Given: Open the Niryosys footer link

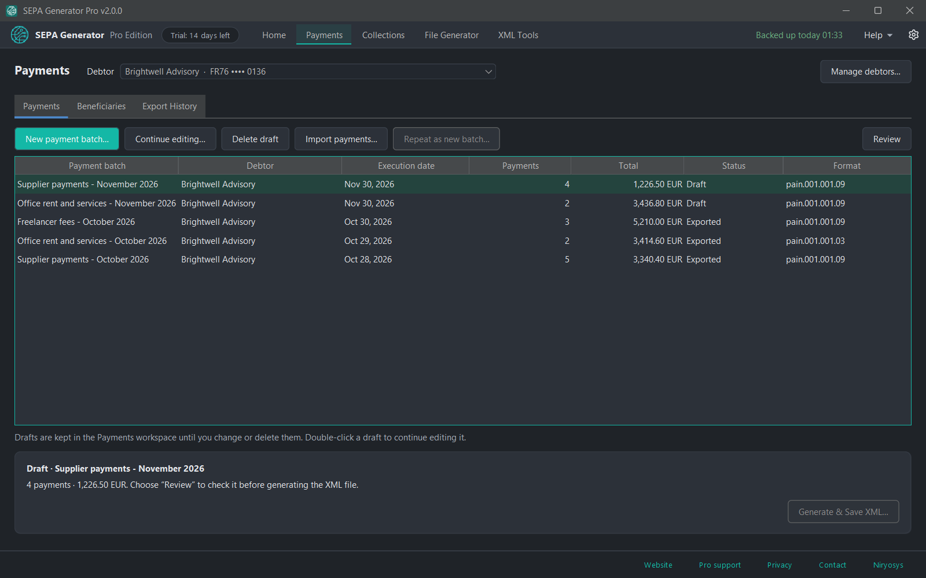Looking at the screenshot, I should (888, 565).
